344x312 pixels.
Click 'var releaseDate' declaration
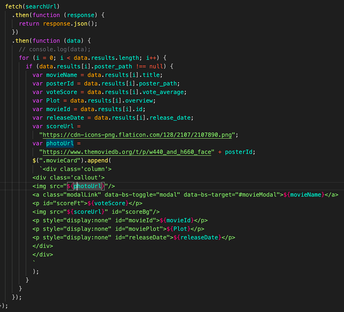[113, 118]
